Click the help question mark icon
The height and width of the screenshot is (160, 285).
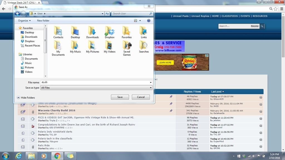(x=149, y=21)
